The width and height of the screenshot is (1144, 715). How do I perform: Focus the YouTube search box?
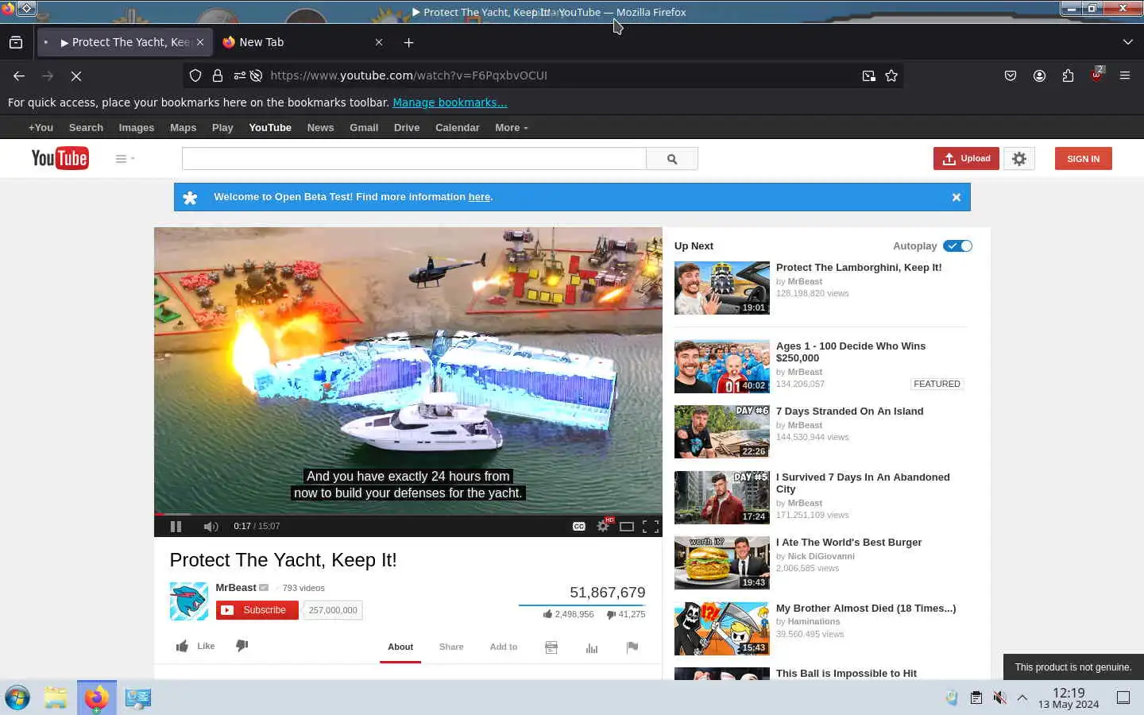coord(414,158)
